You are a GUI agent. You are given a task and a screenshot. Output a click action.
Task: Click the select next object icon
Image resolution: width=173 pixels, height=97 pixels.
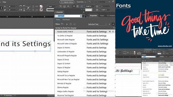(x=37, y=10)
